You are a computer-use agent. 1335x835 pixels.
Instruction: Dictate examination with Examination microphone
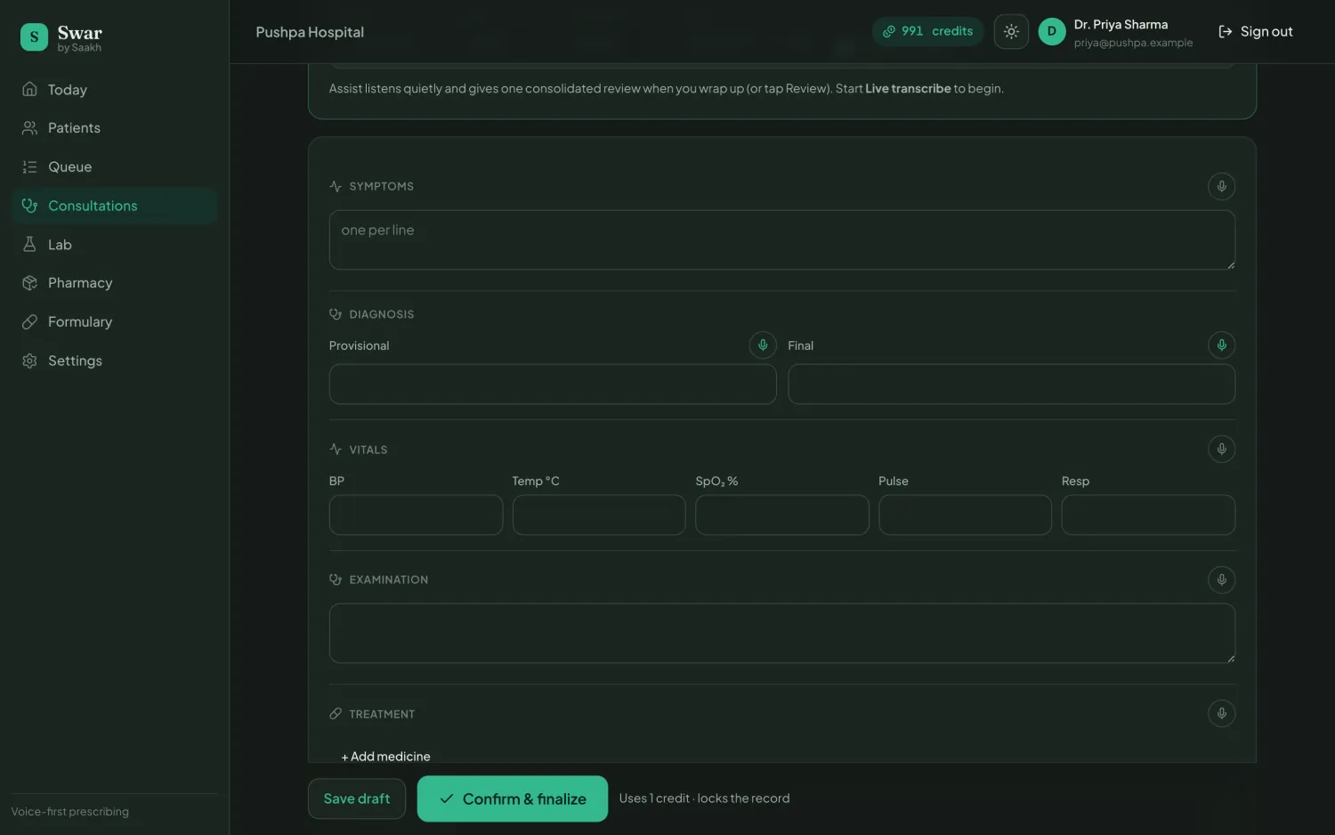(x=1221, y=580)
